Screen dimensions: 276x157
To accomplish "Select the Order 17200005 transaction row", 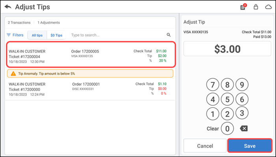I will point(91,55).
